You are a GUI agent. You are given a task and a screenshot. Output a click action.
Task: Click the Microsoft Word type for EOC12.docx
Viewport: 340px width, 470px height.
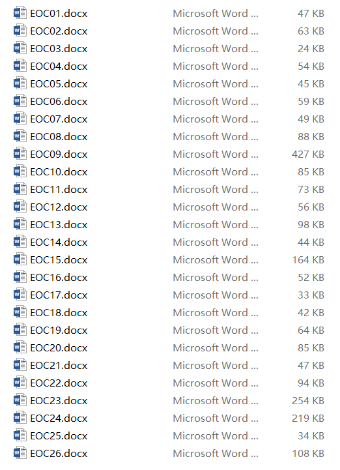point(216,207)
